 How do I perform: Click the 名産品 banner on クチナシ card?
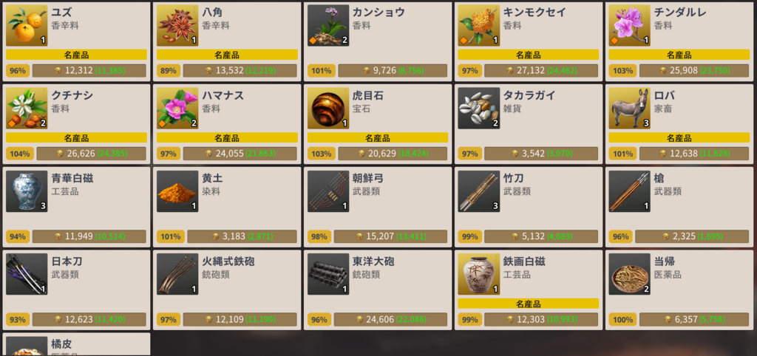pos(76,137)
